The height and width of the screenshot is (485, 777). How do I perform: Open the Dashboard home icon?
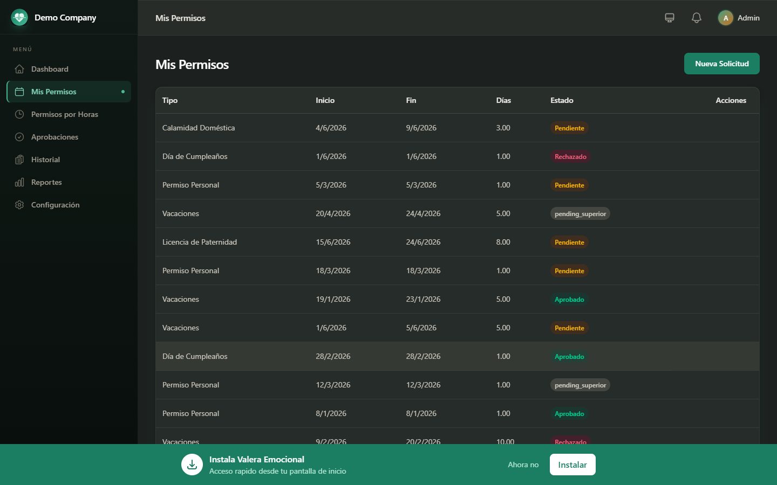tap(19, 69)
